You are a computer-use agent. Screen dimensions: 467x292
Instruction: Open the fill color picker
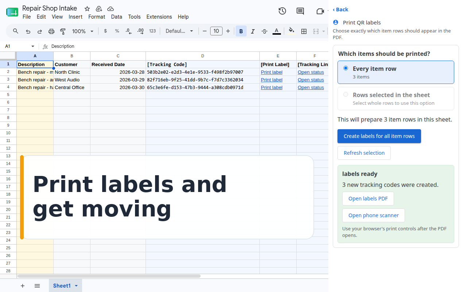(291, 31)
